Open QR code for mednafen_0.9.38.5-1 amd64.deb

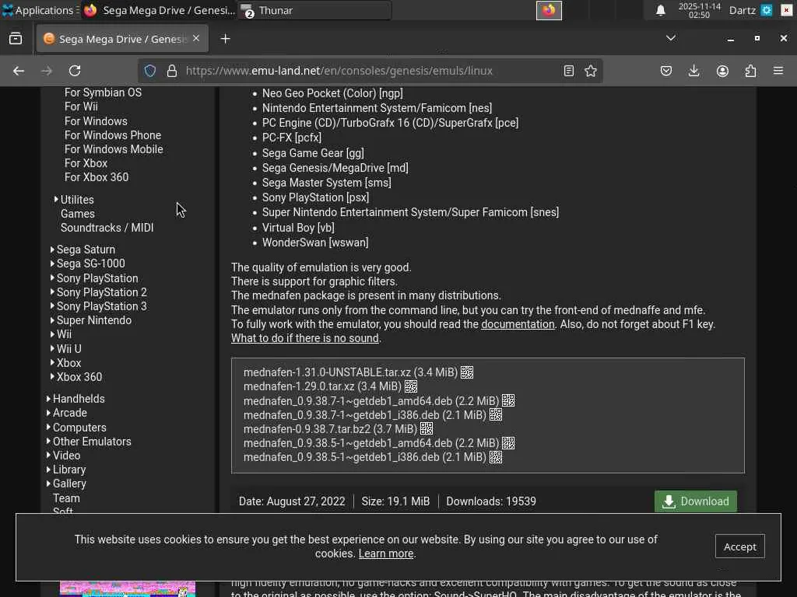508,443
